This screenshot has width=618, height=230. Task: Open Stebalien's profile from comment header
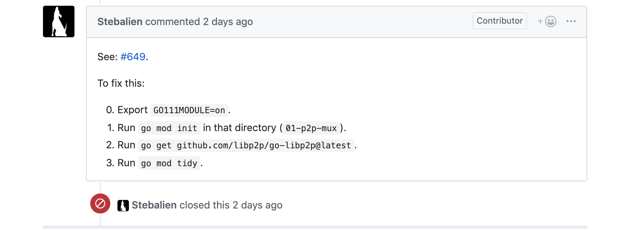click(120, 22)
